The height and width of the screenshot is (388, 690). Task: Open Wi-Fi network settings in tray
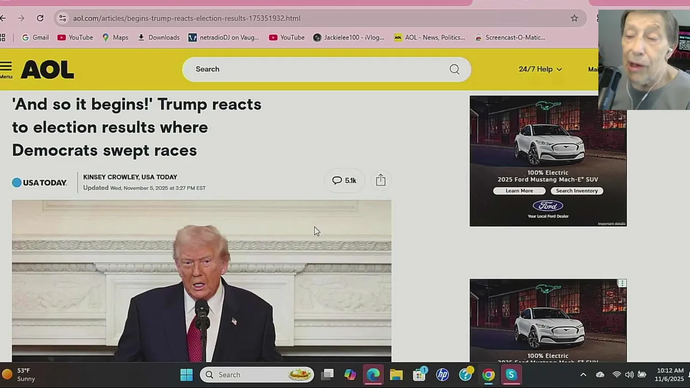click(x=617, y=375)
